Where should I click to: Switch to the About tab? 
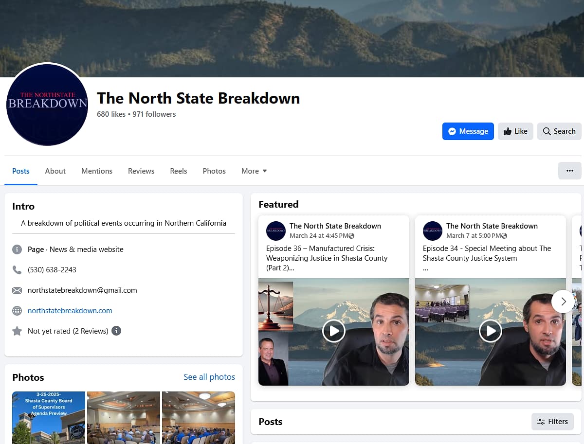55,171
